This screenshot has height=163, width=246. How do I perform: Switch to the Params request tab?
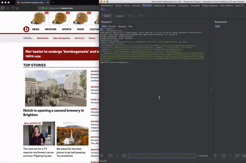[112, 26]
